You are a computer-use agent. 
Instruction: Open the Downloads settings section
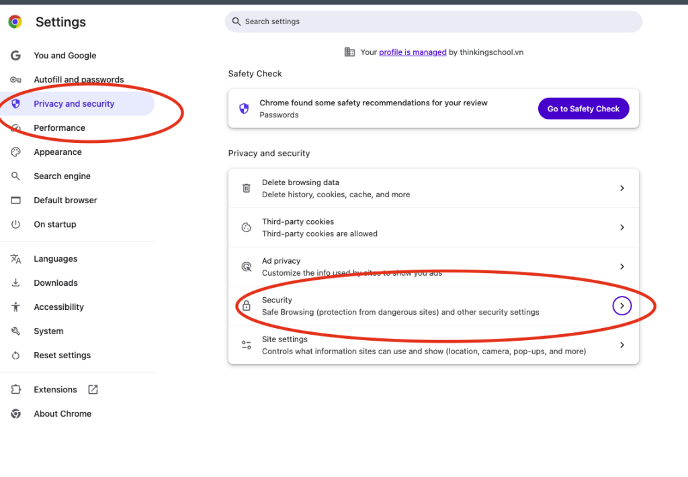(56, 283)
